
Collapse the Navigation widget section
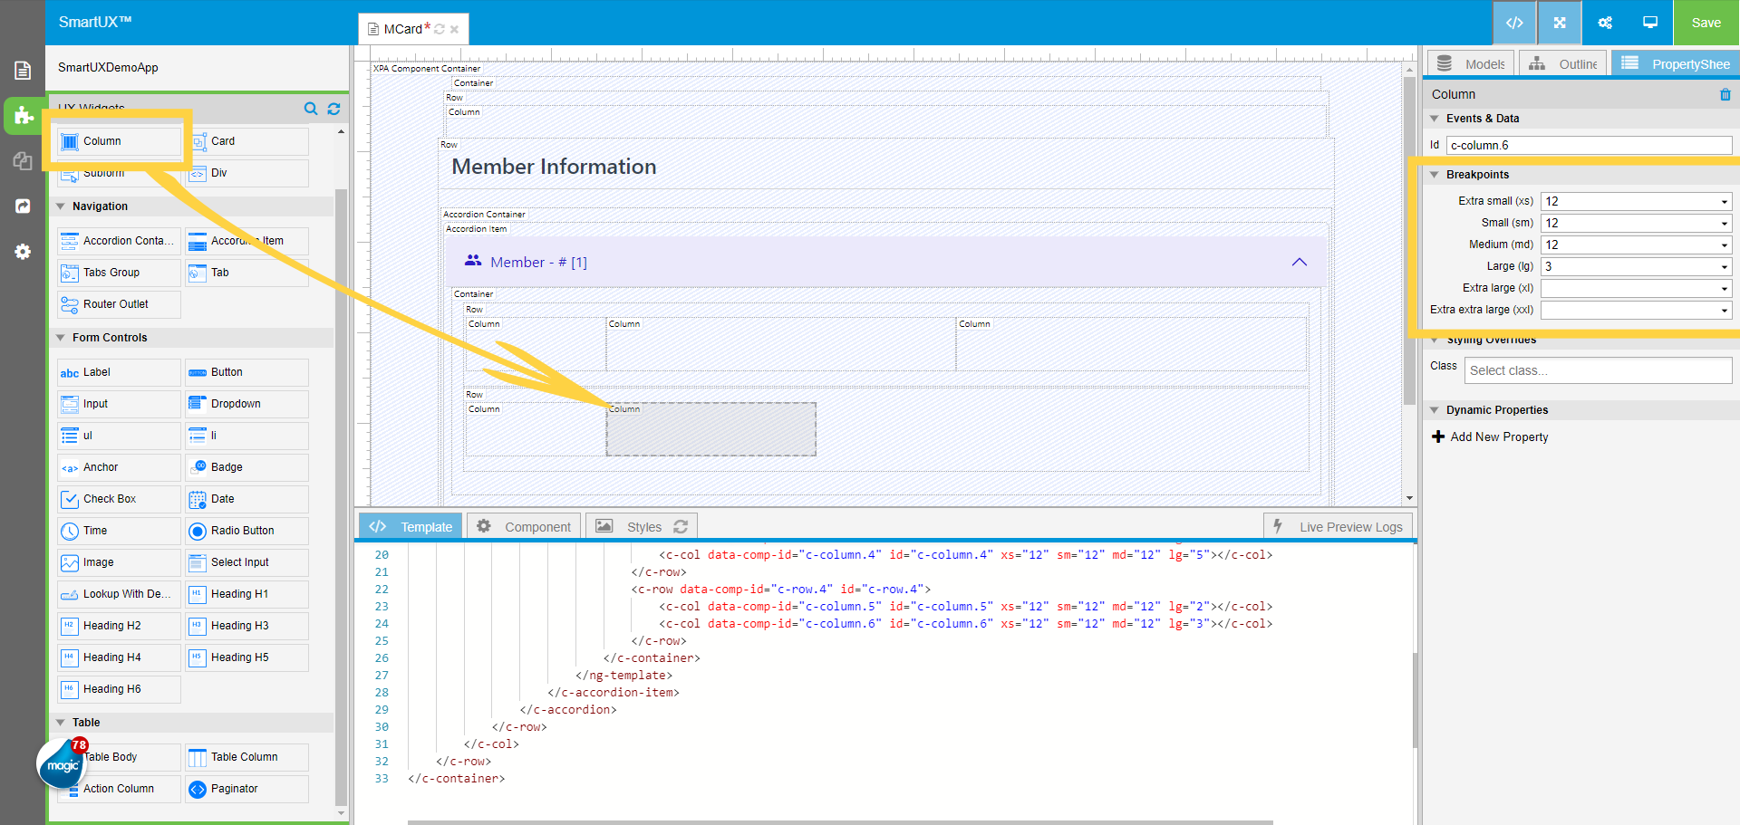coord(61,206)
